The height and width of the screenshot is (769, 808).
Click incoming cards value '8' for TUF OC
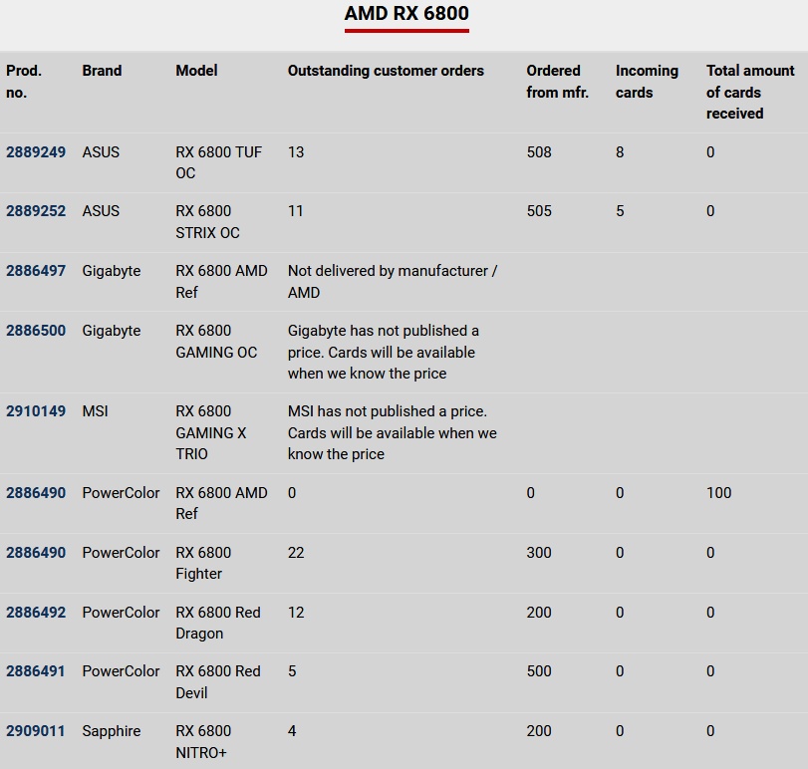pos(620,152)
